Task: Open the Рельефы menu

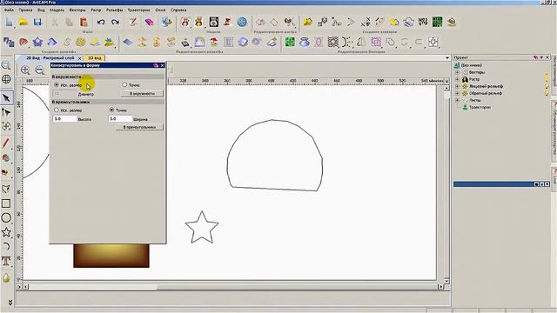Action: tap(114, 10)
